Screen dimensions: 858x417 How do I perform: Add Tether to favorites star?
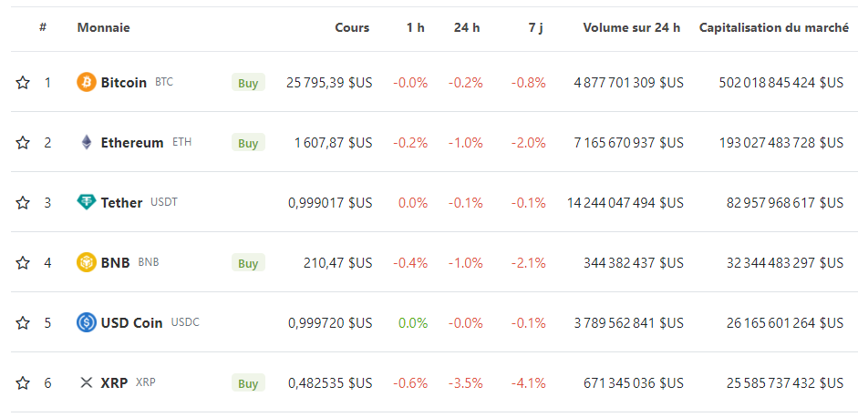point(23,203)
